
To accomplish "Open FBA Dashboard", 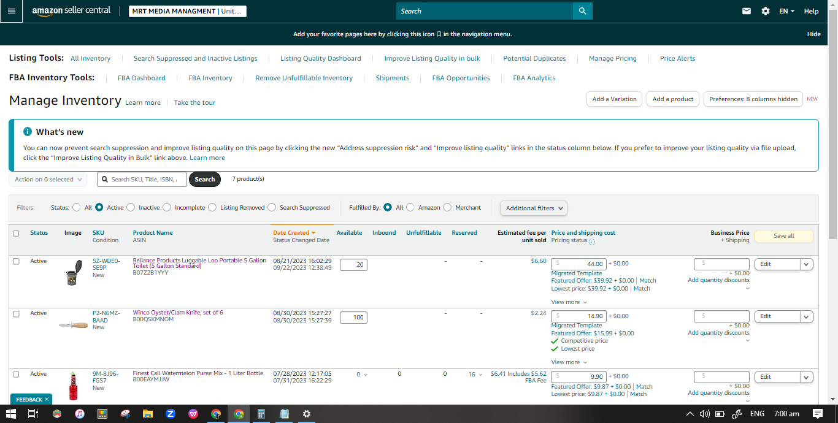I will point(141,78).
